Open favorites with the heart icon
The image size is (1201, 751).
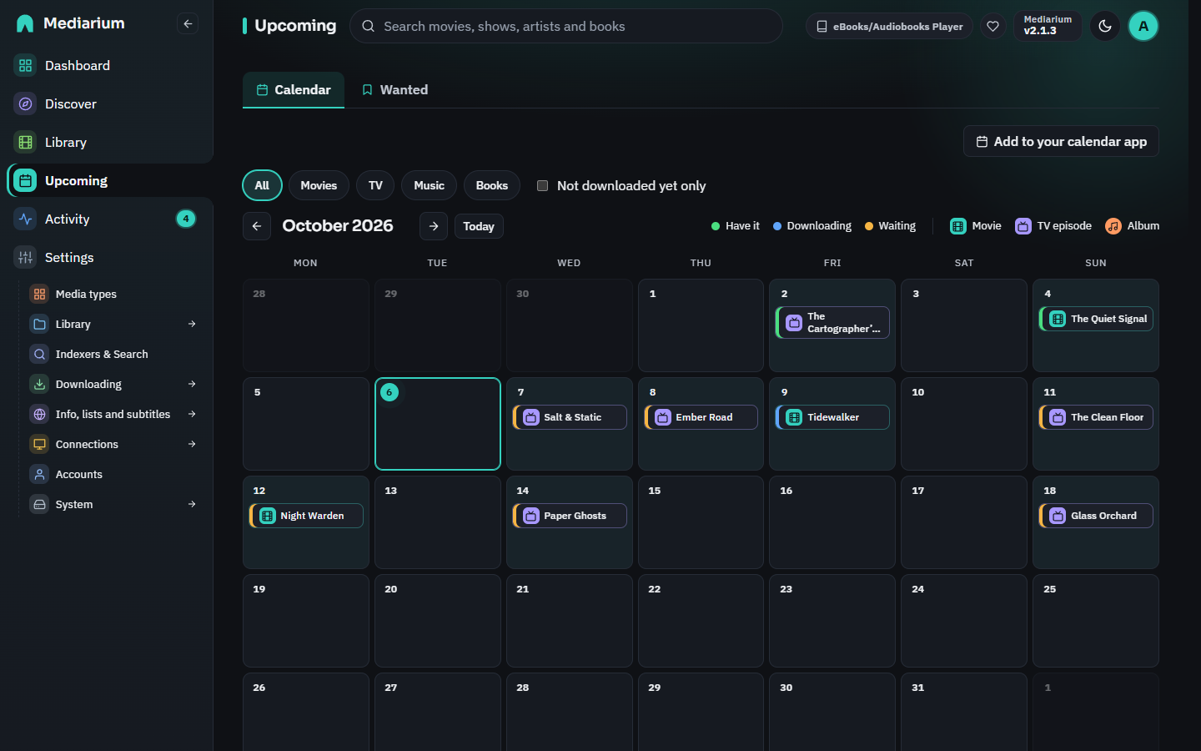point(992,26)
